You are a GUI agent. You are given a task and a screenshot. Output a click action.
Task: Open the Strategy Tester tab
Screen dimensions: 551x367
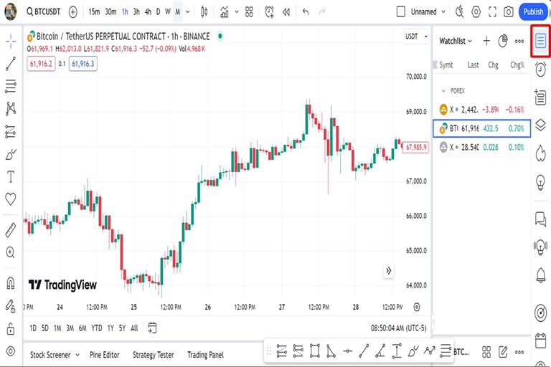point(154,355)
